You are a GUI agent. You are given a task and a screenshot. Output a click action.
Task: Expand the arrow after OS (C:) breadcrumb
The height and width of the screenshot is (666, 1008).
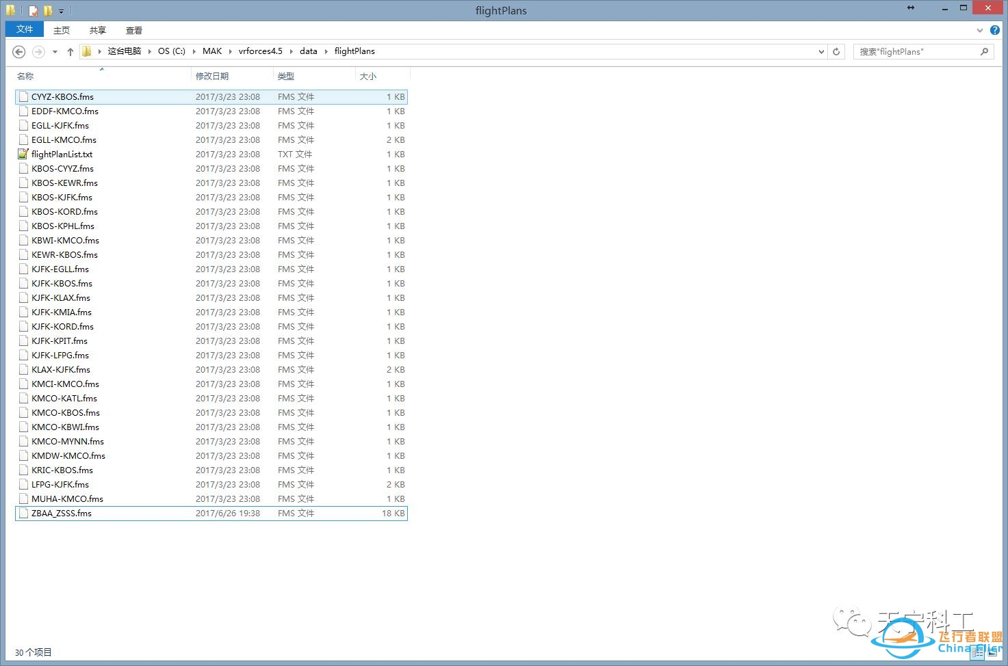coord(194,51)
